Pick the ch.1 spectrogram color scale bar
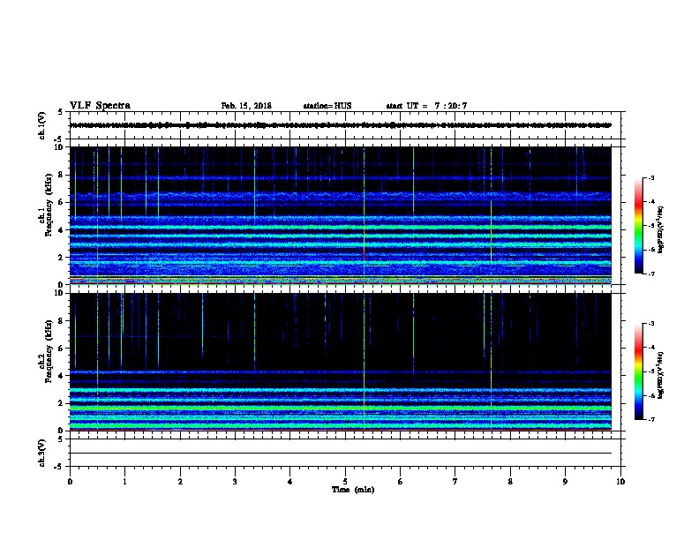699x540 pixels. click(638, 226)
